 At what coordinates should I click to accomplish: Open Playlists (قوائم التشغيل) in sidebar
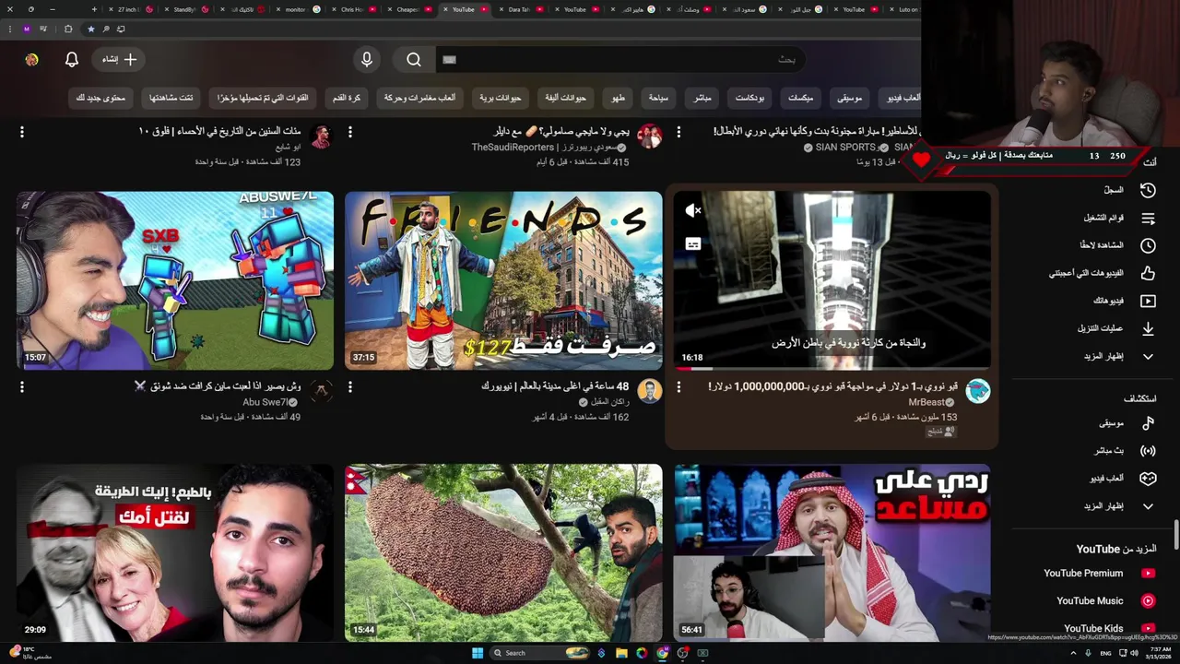point(1119,218)
